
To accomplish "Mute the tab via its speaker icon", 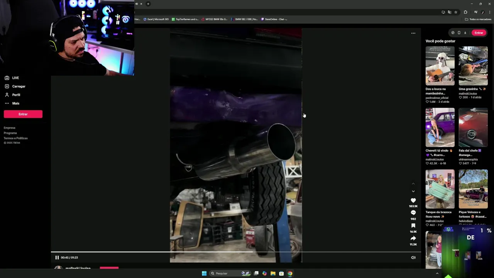I will tap(136, 4).
